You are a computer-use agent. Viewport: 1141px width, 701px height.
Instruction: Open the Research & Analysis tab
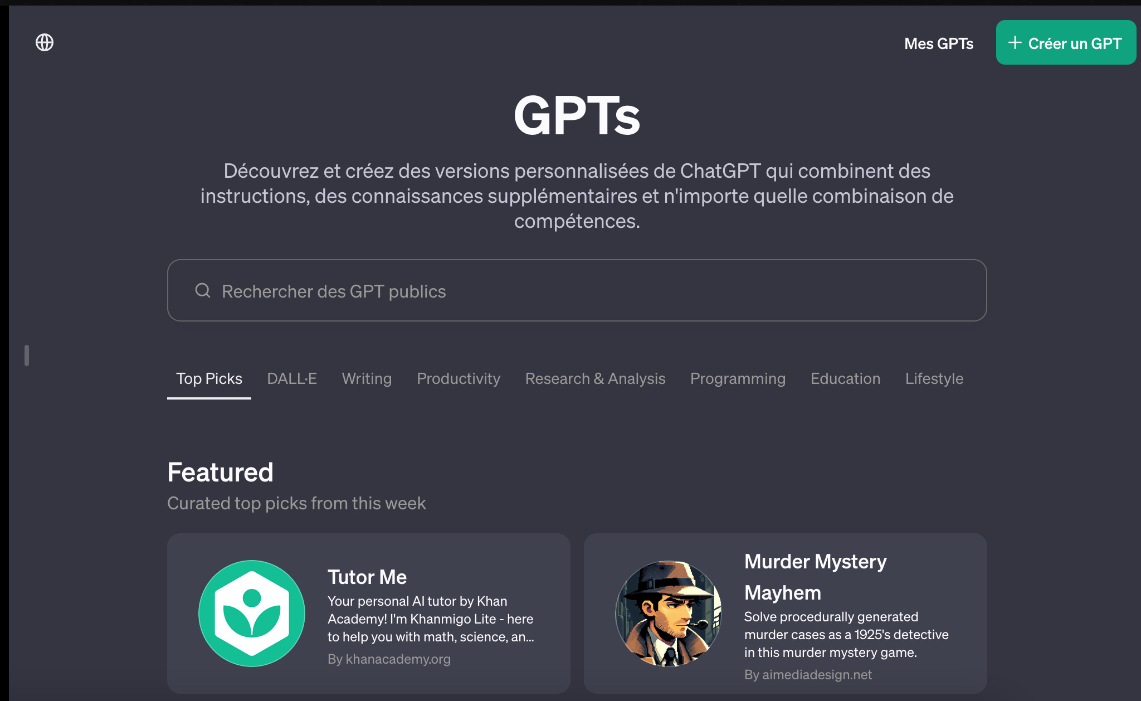tap(595, 379)
